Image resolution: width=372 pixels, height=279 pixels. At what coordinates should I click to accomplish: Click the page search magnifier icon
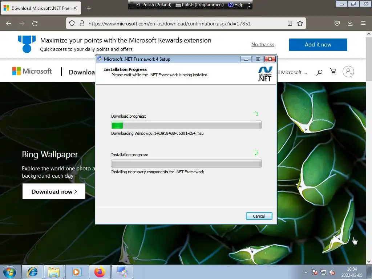319,72
